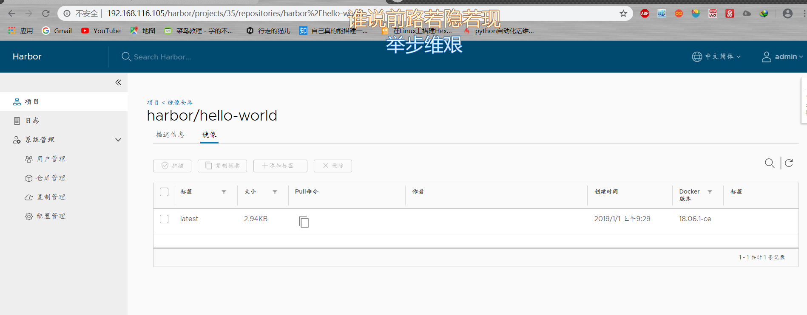Click the browser back arrow

coord(11,14)
